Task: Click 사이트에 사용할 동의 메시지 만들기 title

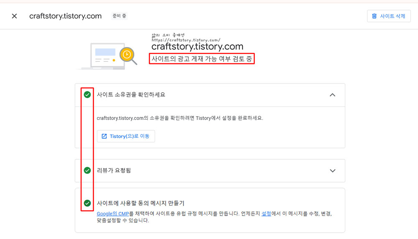Action: click(x=140, y=203)
